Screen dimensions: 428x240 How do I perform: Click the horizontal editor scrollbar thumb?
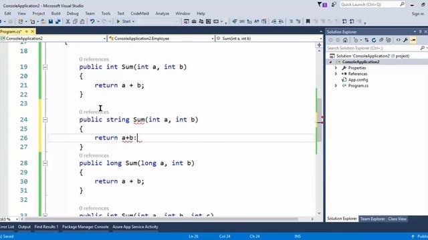click(x=161, y=219)
